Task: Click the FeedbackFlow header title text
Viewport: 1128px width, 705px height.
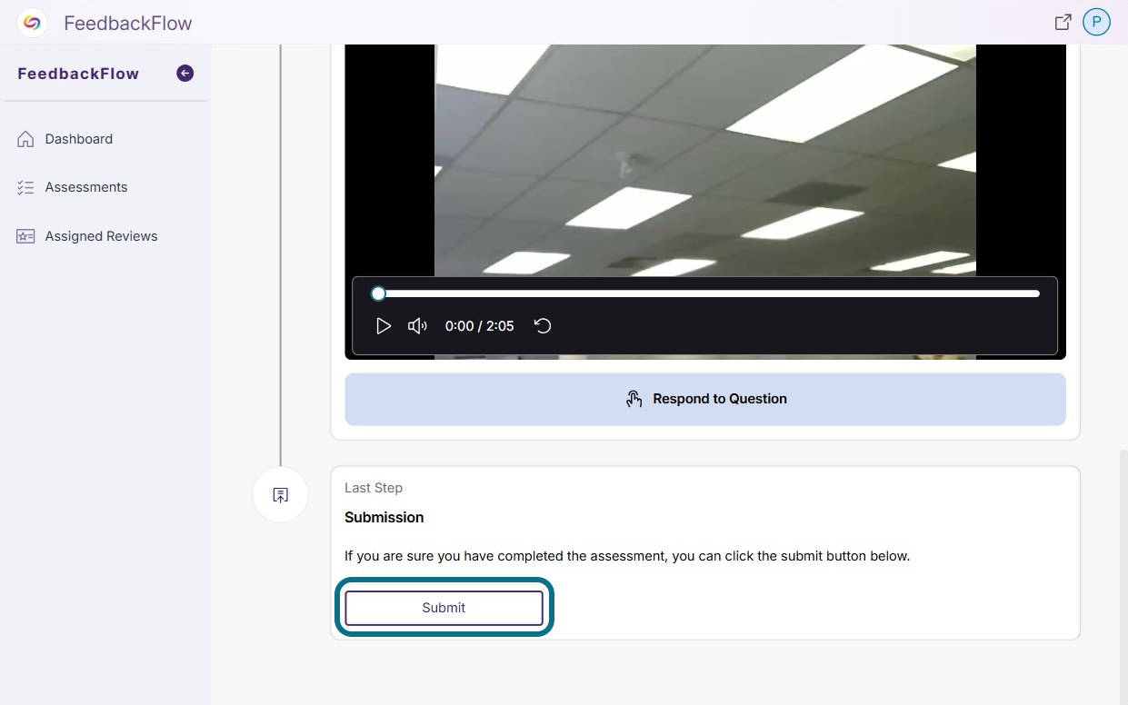Action: 128,24
